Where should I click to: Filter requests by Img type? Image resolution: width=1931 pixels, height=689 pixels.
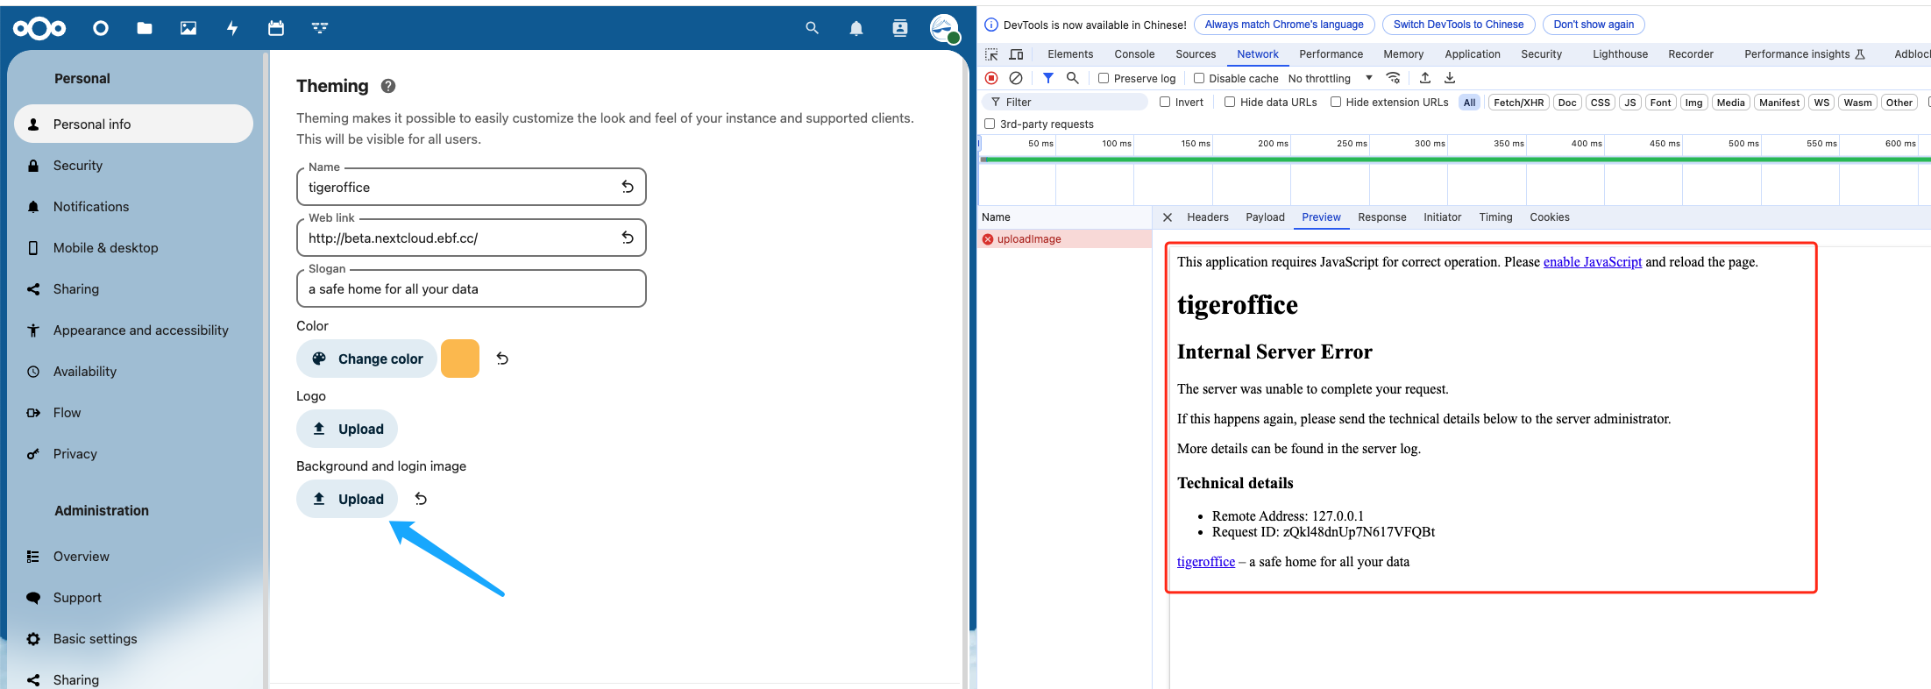pyautogui.click(x=1693, y=103)
